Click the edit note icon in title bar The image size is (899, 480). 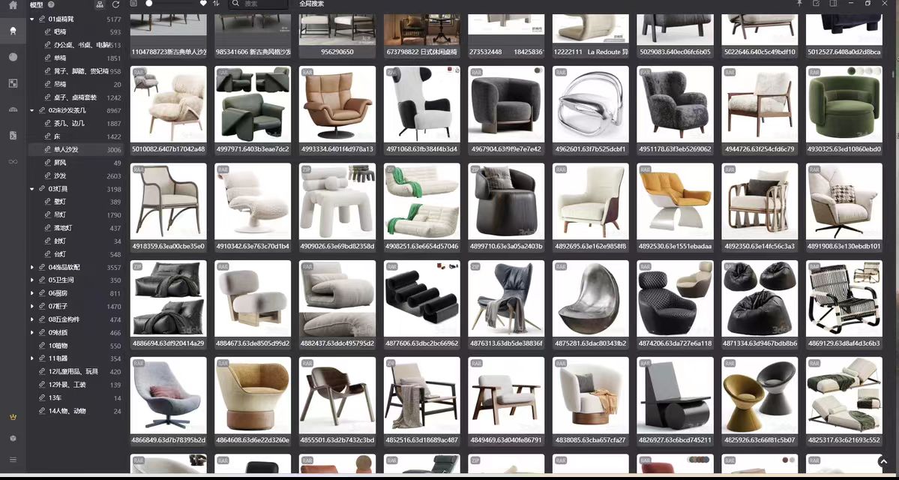[x=816, y=4]
